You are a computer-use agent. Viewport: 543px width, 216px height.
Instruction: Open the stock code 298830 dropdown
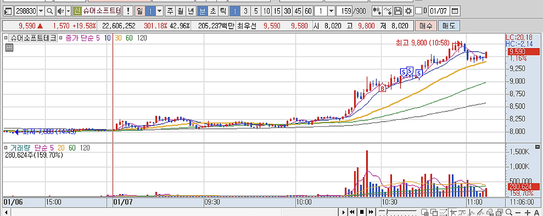pos(41,11)
